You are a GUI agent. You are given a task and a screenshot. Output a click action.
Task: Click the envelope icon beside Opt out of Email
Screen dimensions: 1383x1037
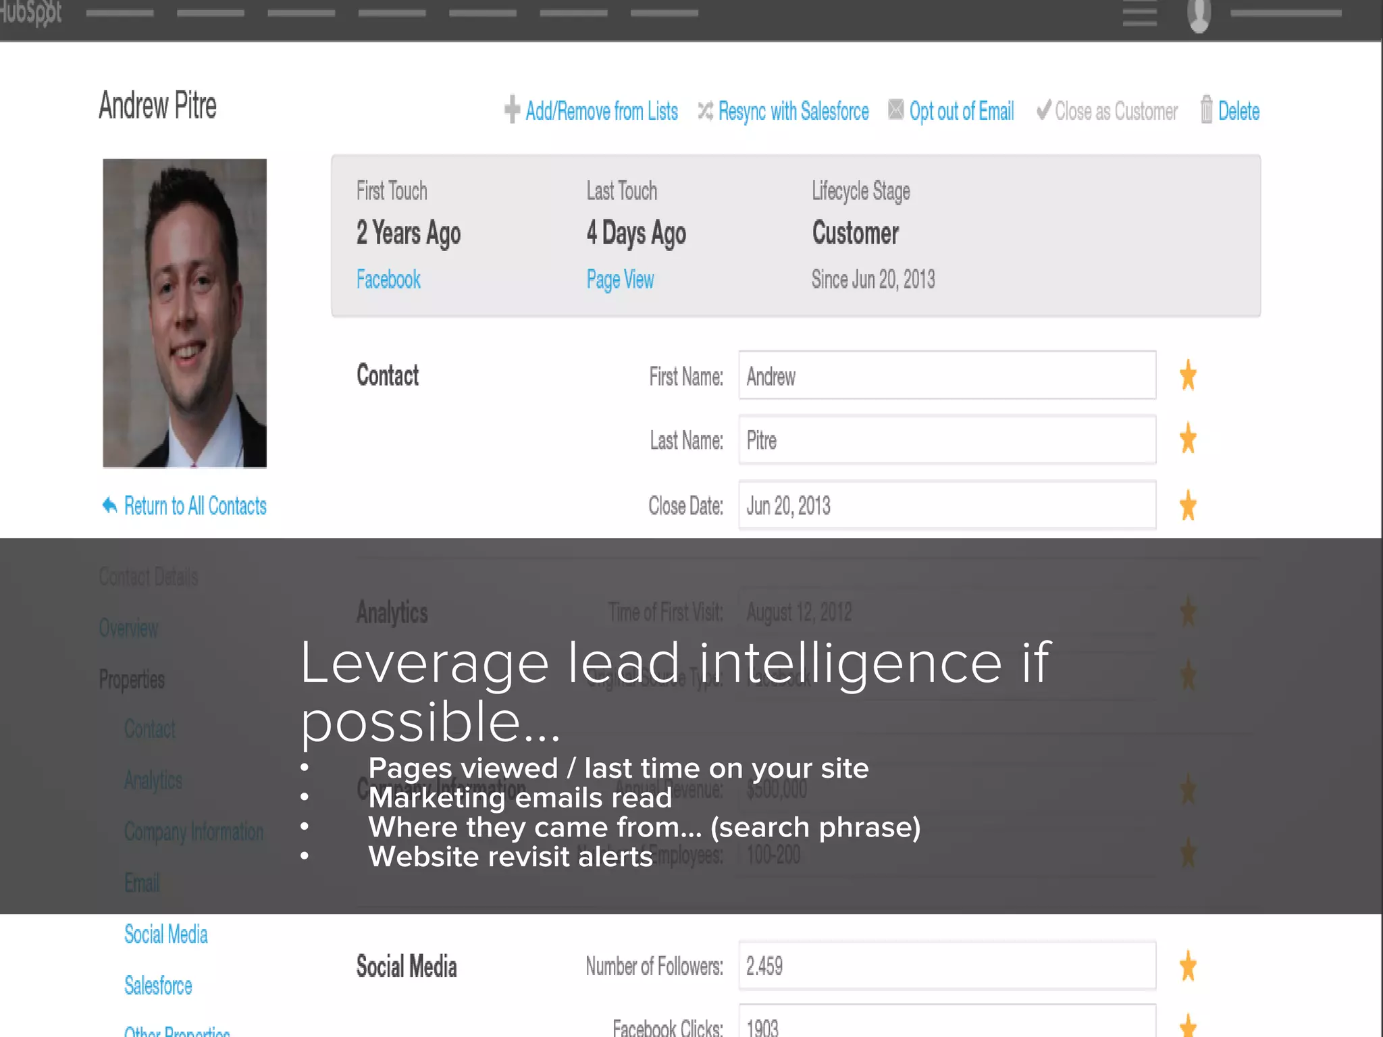(x=895, y=109)
